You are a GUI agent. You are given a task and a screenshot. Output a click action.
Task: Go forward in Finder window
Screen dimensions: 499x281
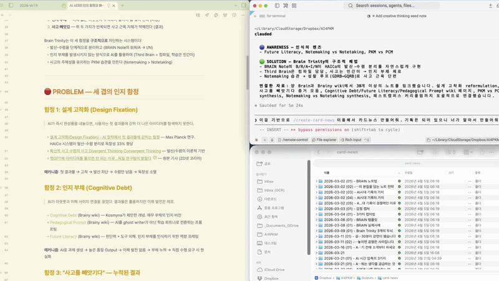[328, 152]
